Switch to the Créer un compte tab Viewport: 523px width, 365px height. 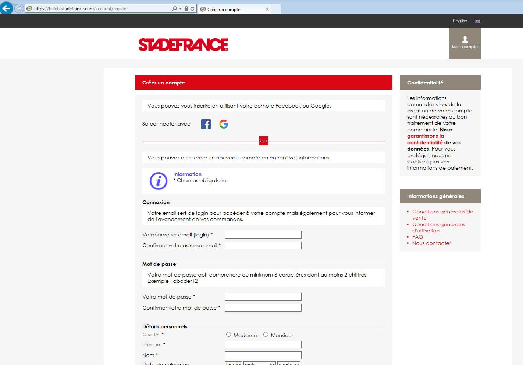(232, 9)
